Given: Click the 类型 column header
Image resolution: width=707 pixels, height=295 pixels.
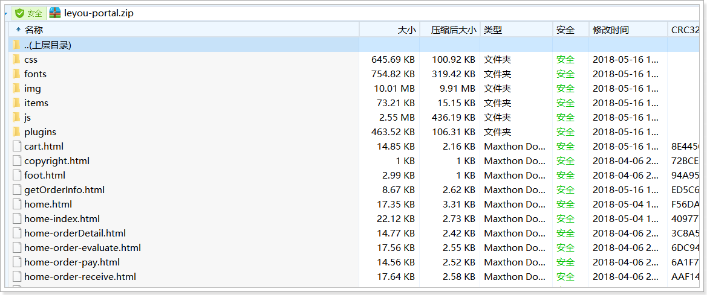Looking at the screenshot, I should point(493,30).
